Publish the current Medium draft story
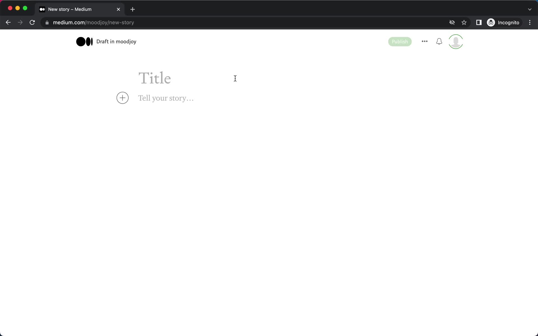The image size is (538, 336). point(400,41)
